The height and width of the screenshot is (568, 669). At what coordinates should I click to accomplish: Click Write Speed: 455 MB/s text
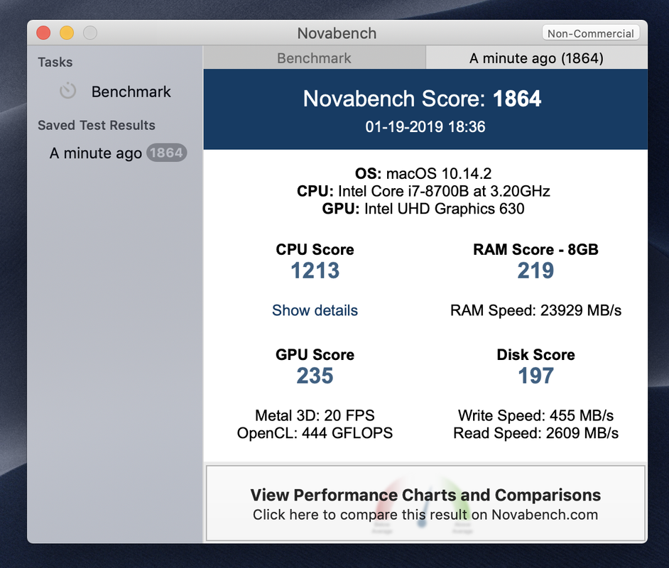tap(536, 415)
